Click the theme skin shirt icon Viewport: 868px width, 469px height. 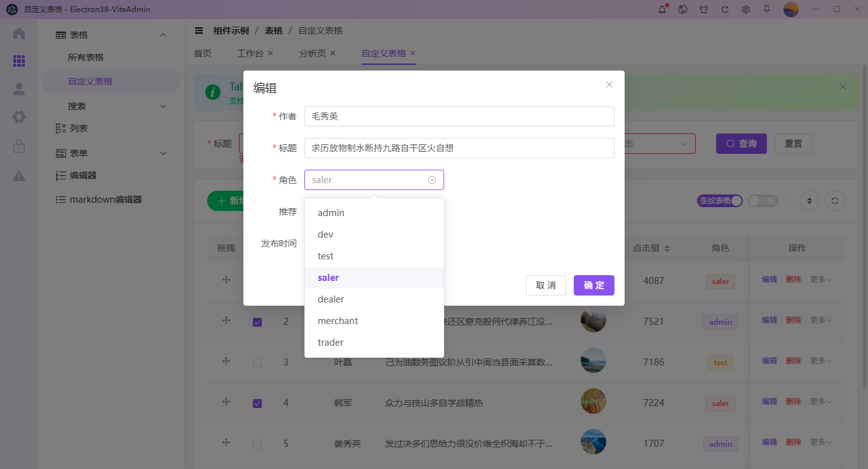tap(703, 10)
